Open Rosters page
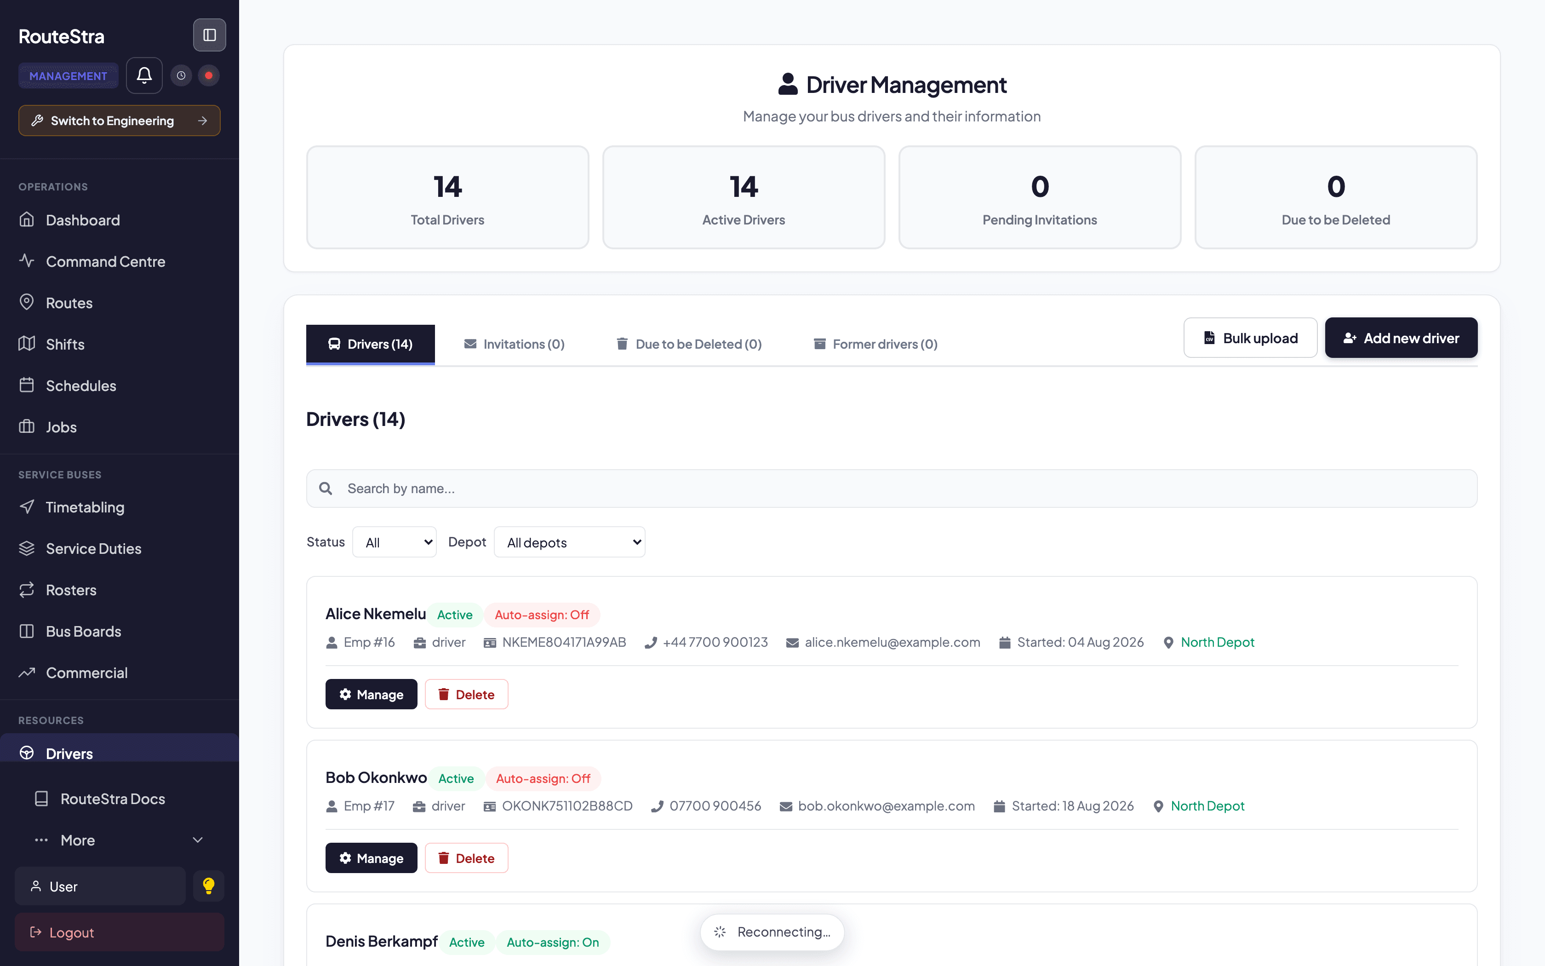Screen dimensions: 1545x966 point(120,590)
